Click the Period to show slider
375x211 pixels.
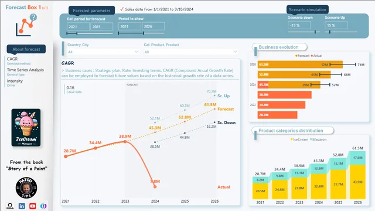click(141, 33)
